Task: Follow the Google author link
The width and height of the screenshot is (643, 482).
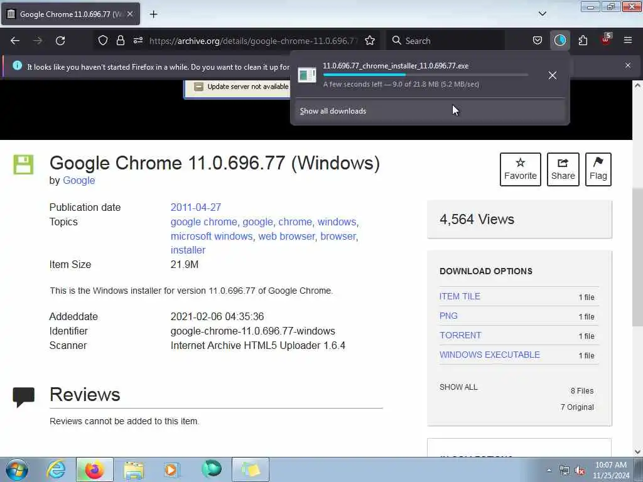Action: 78,180
